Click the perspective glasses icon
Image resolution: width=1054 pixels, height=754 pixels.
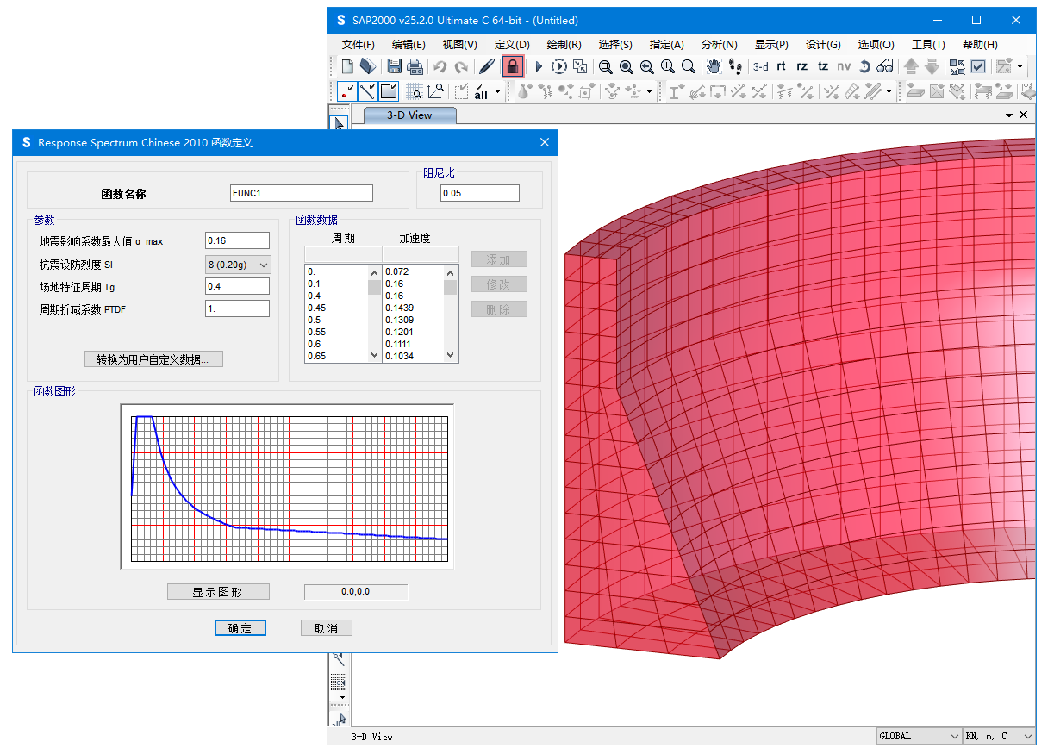tap(885, 66)
